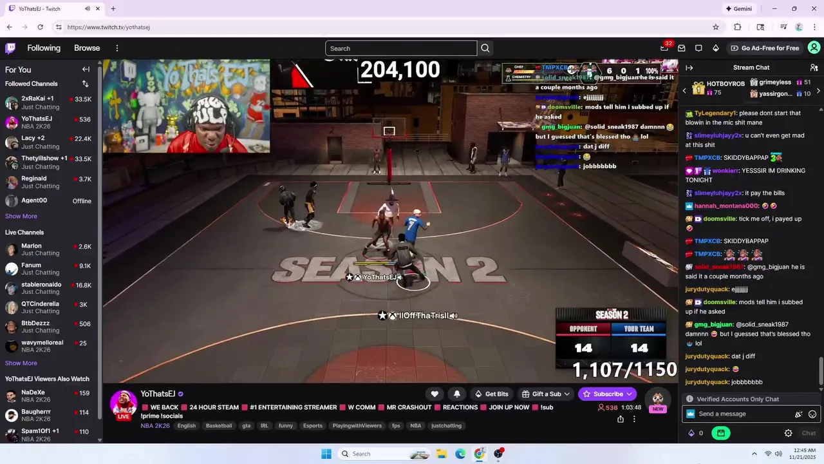Click the NEW channel reward avatar badge
This screenshot has height=464, width=824.
pos(658,401)
